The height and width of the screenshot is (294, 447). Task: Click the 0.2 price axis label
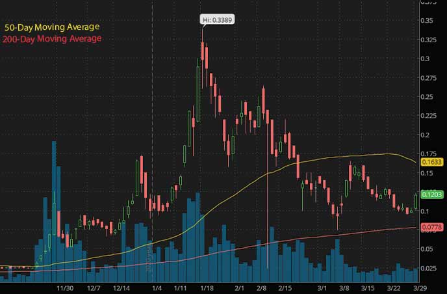pos(425,135)
